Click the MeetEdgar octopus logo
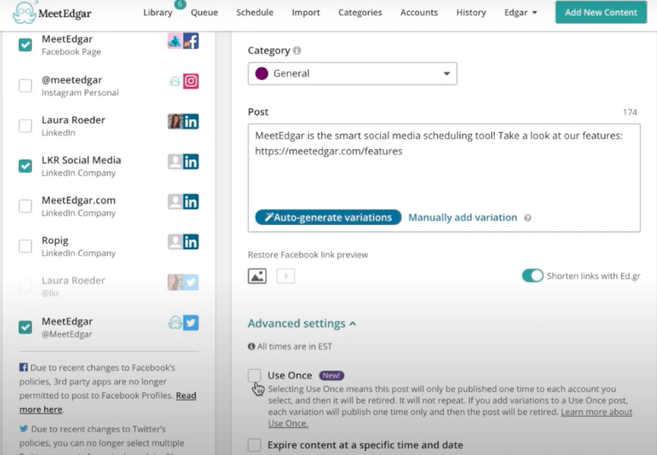This screenshot has height=455, width=657. (24, 12)
